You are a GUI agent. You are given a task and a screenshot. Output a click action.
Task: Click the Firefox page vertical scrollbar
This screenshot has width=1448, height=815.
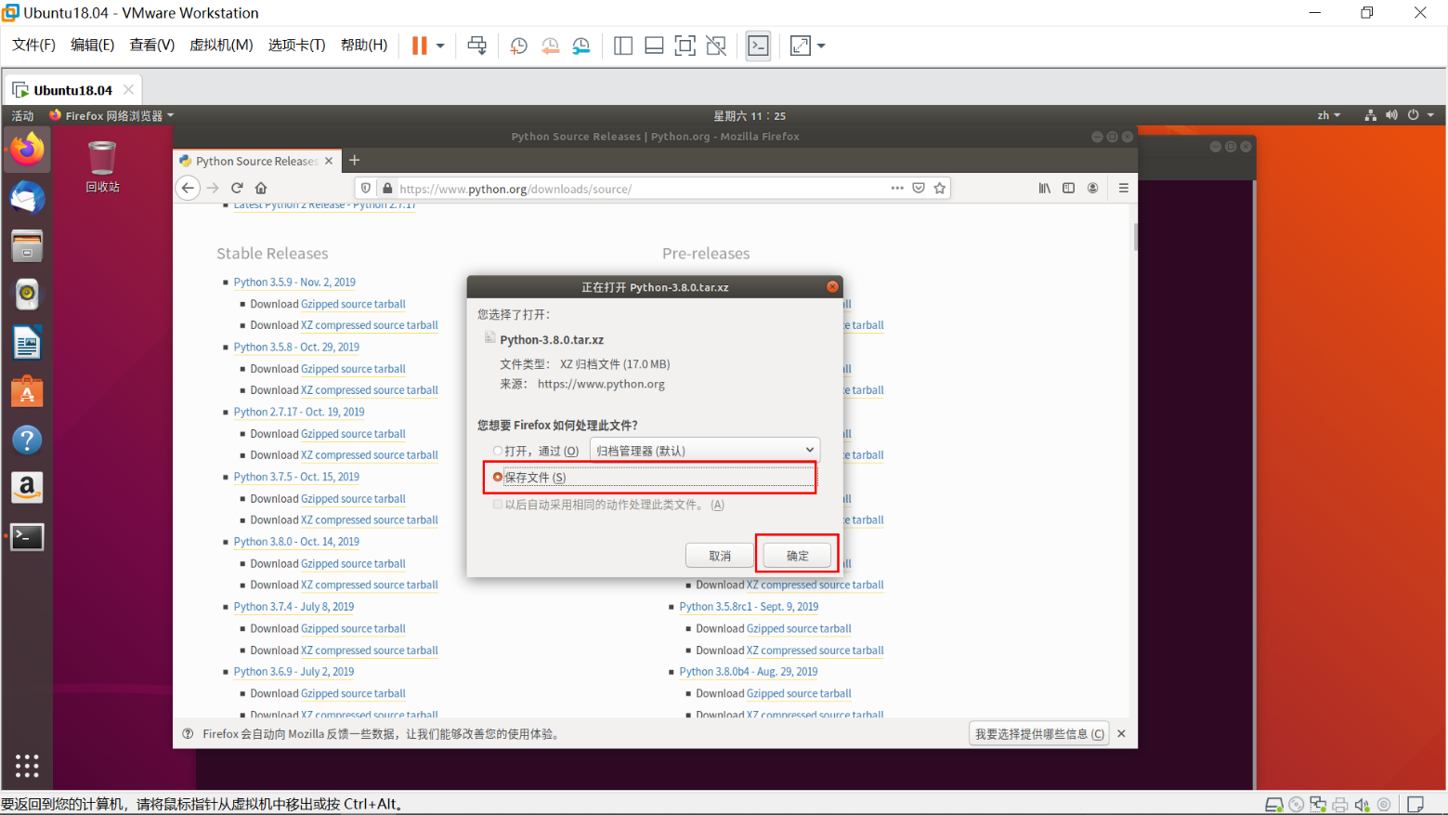(1134, 236)
